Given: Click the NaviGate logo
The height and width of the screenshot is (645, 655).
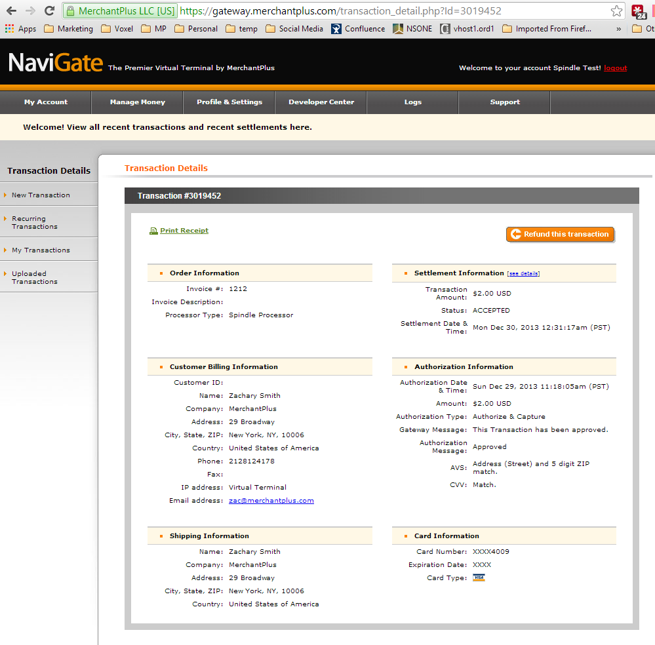Looking at the screenshot, I should [x=56, y=63].
